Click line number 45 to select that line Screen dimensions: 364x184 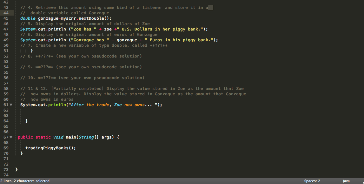click(6, 18)
